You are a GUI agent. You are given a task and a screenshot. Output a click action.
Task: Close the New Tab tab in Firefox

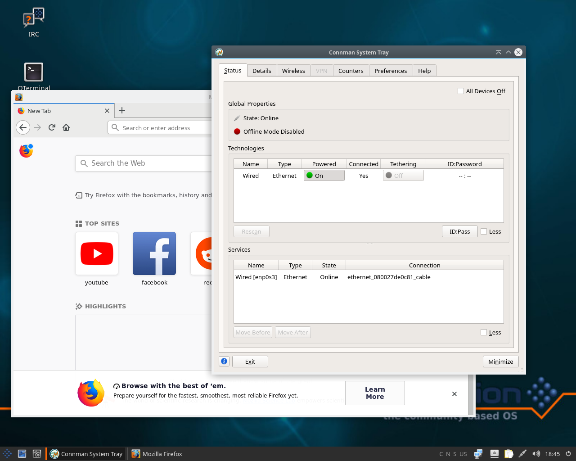107,111
